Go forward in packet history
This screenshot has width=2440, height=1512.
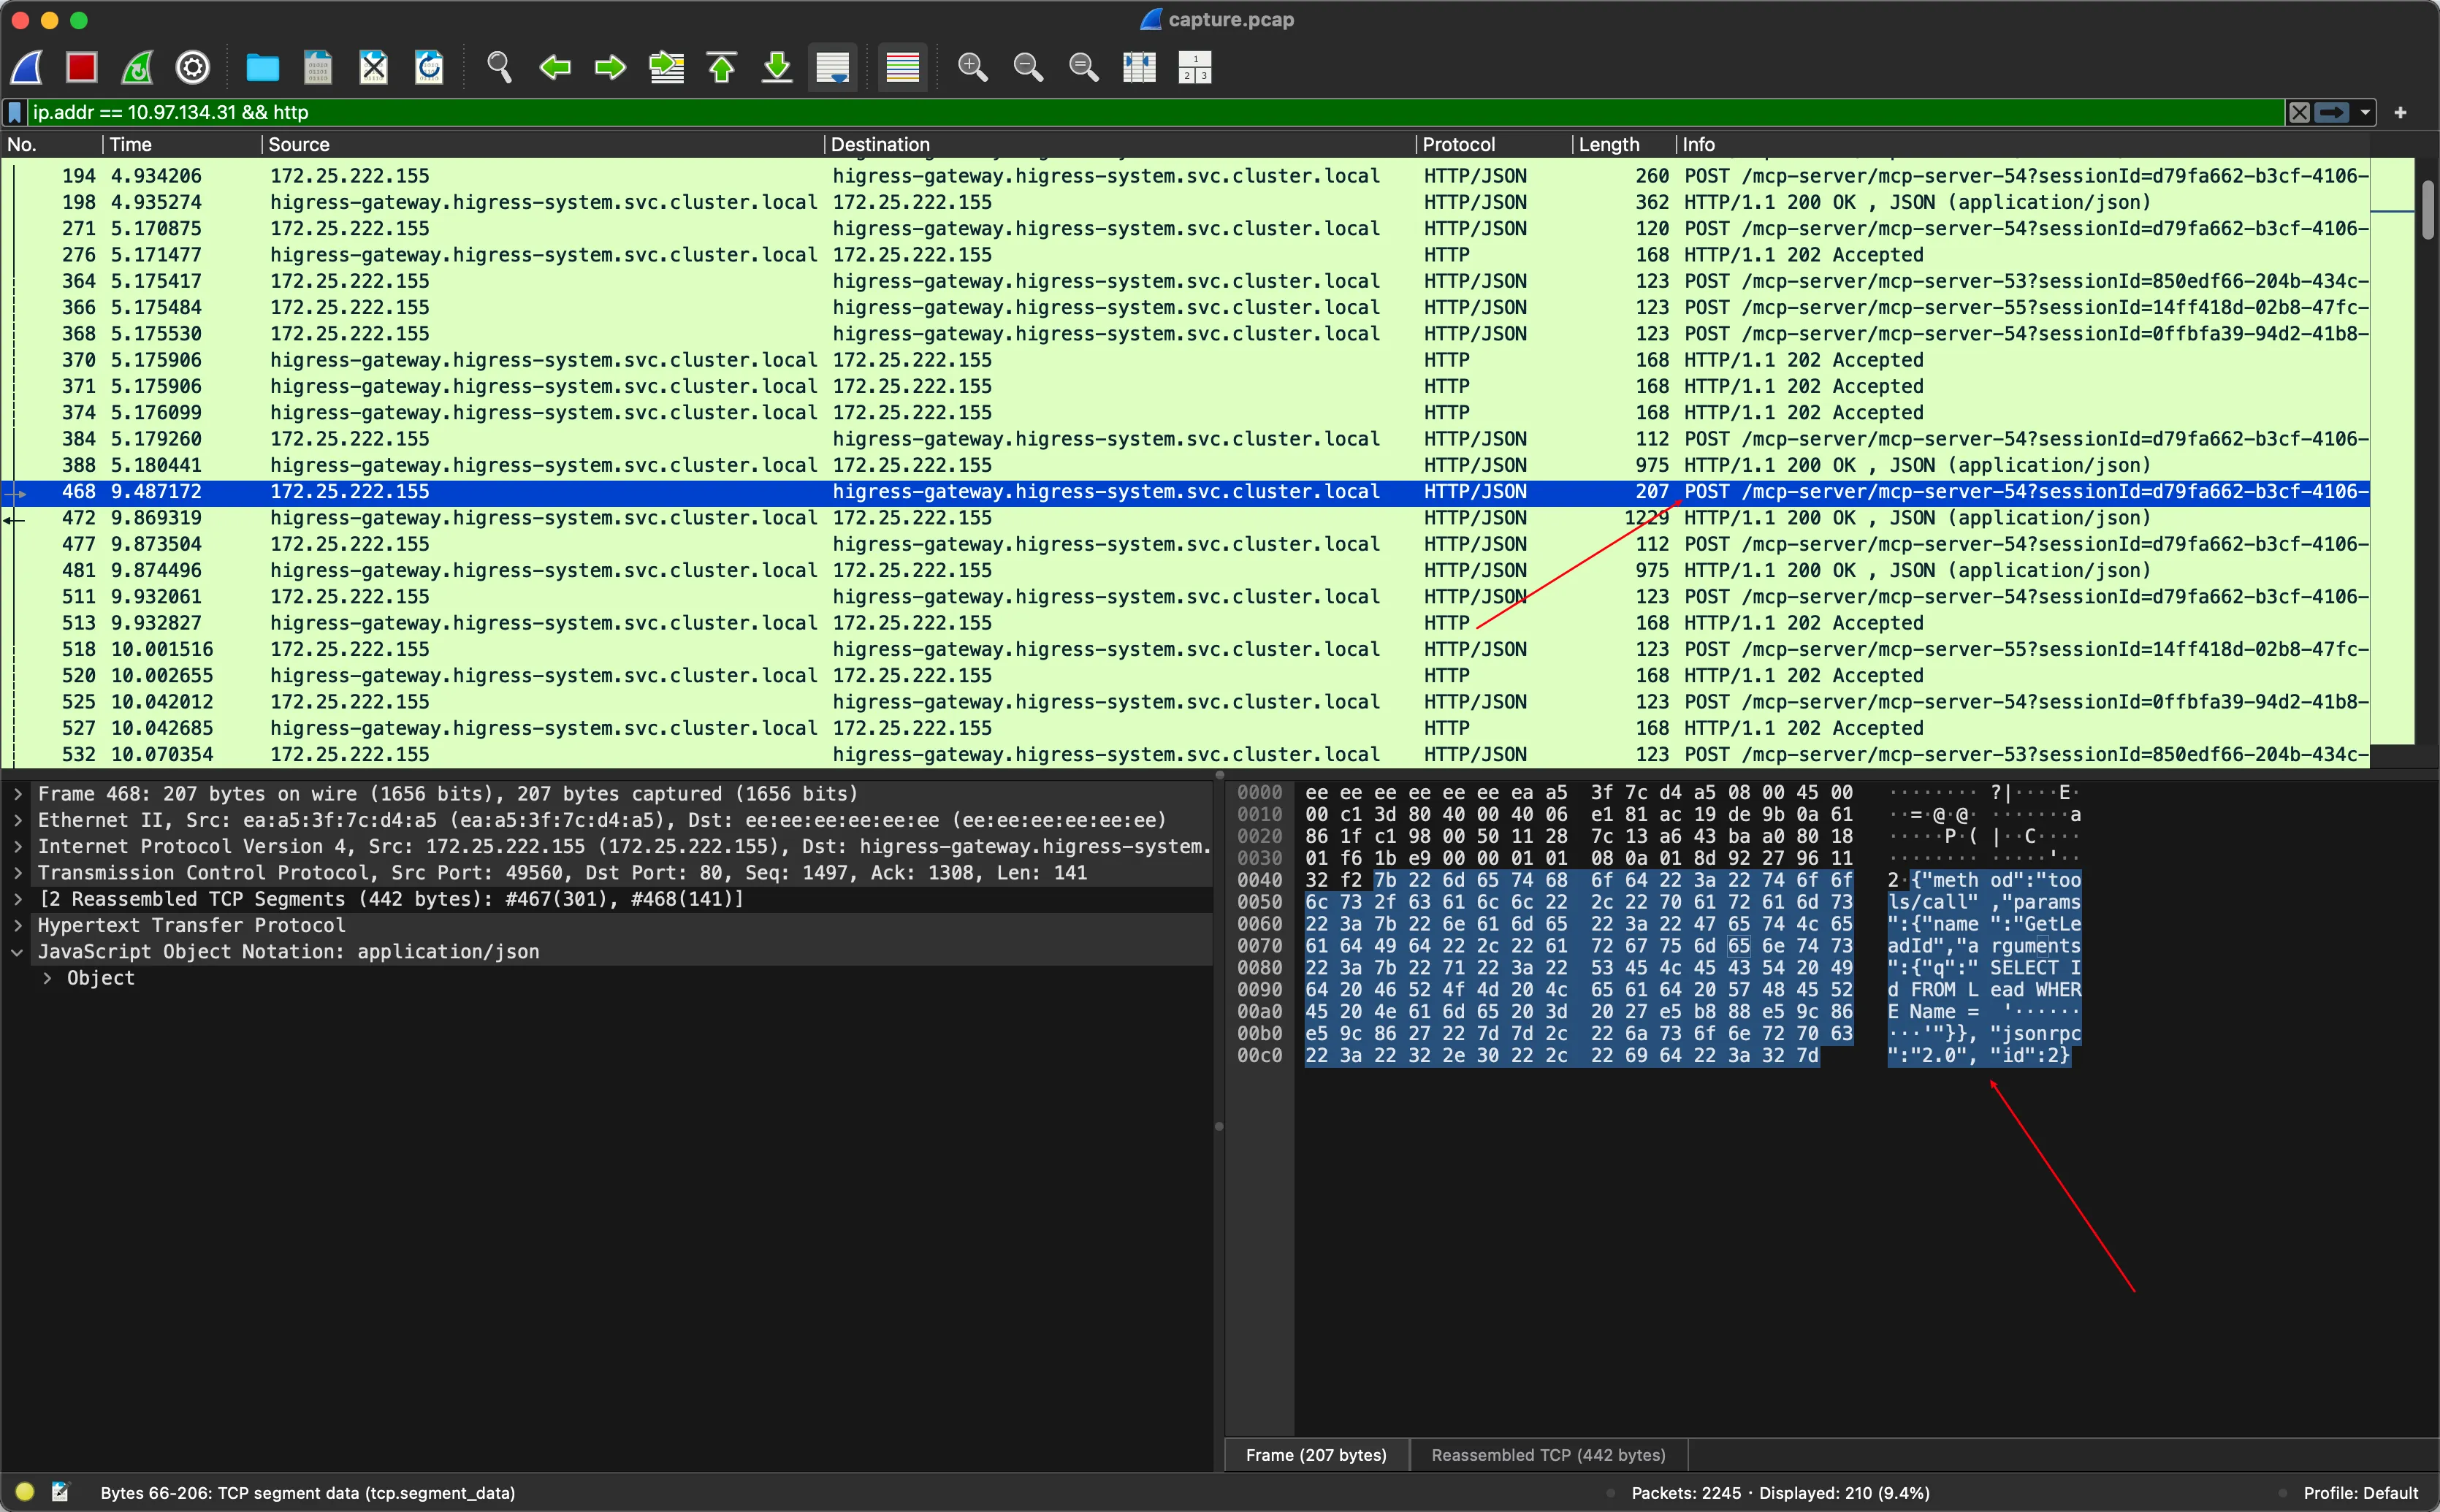tap(610, 67)
